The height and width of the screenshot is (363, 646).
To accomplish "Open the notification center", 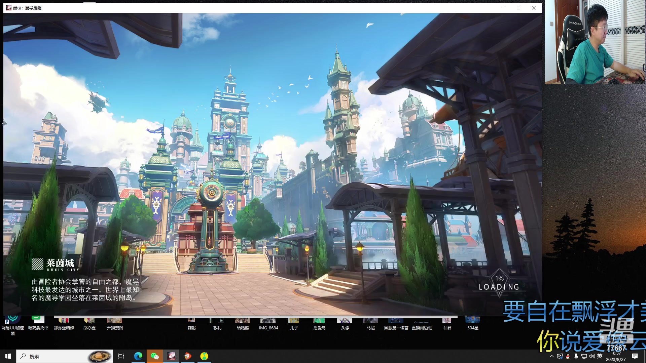I will pyautogui.click(x=635, y=356).
